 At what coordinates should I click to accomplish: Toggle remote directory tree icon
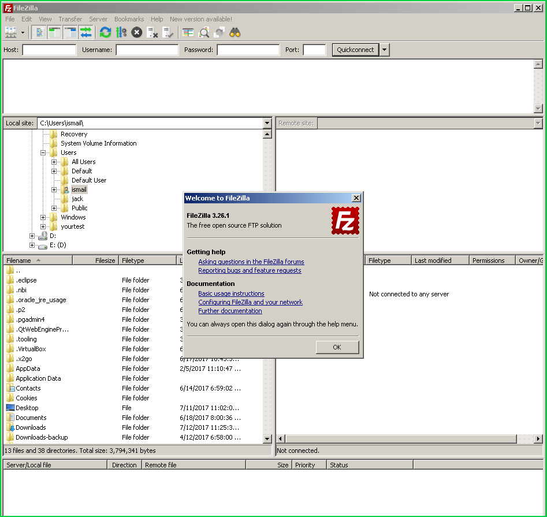tap(70, 33)
